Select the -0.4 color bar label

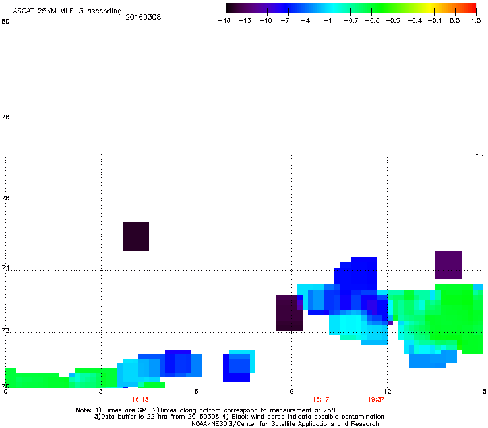coord(415,21)
